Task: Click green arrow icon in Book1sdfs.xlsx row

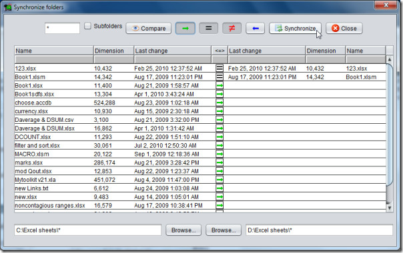Action: 220,94
